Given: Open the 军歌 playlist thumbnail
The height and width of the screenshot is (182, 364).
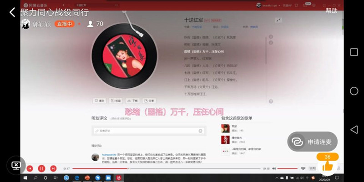Looking at the screenshot, I should [x=225, y=128].
